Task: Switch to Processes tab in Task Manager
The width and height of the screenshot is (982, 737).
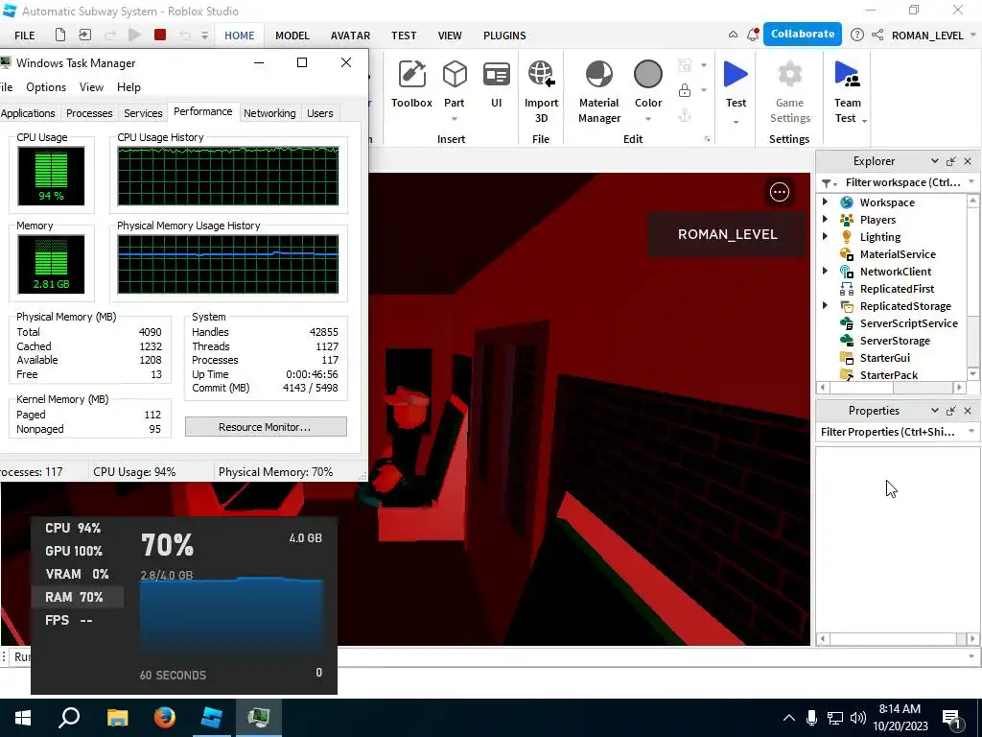Action: pyautogui.click(x=89, y=113)
